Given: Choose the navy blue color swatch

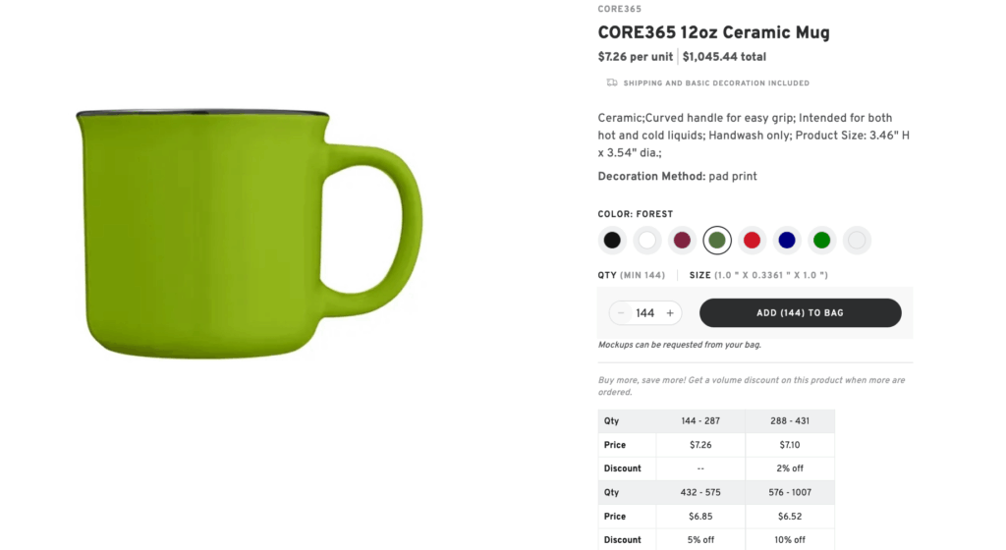Looking at the screenshot, I should [x=787, y=240].
